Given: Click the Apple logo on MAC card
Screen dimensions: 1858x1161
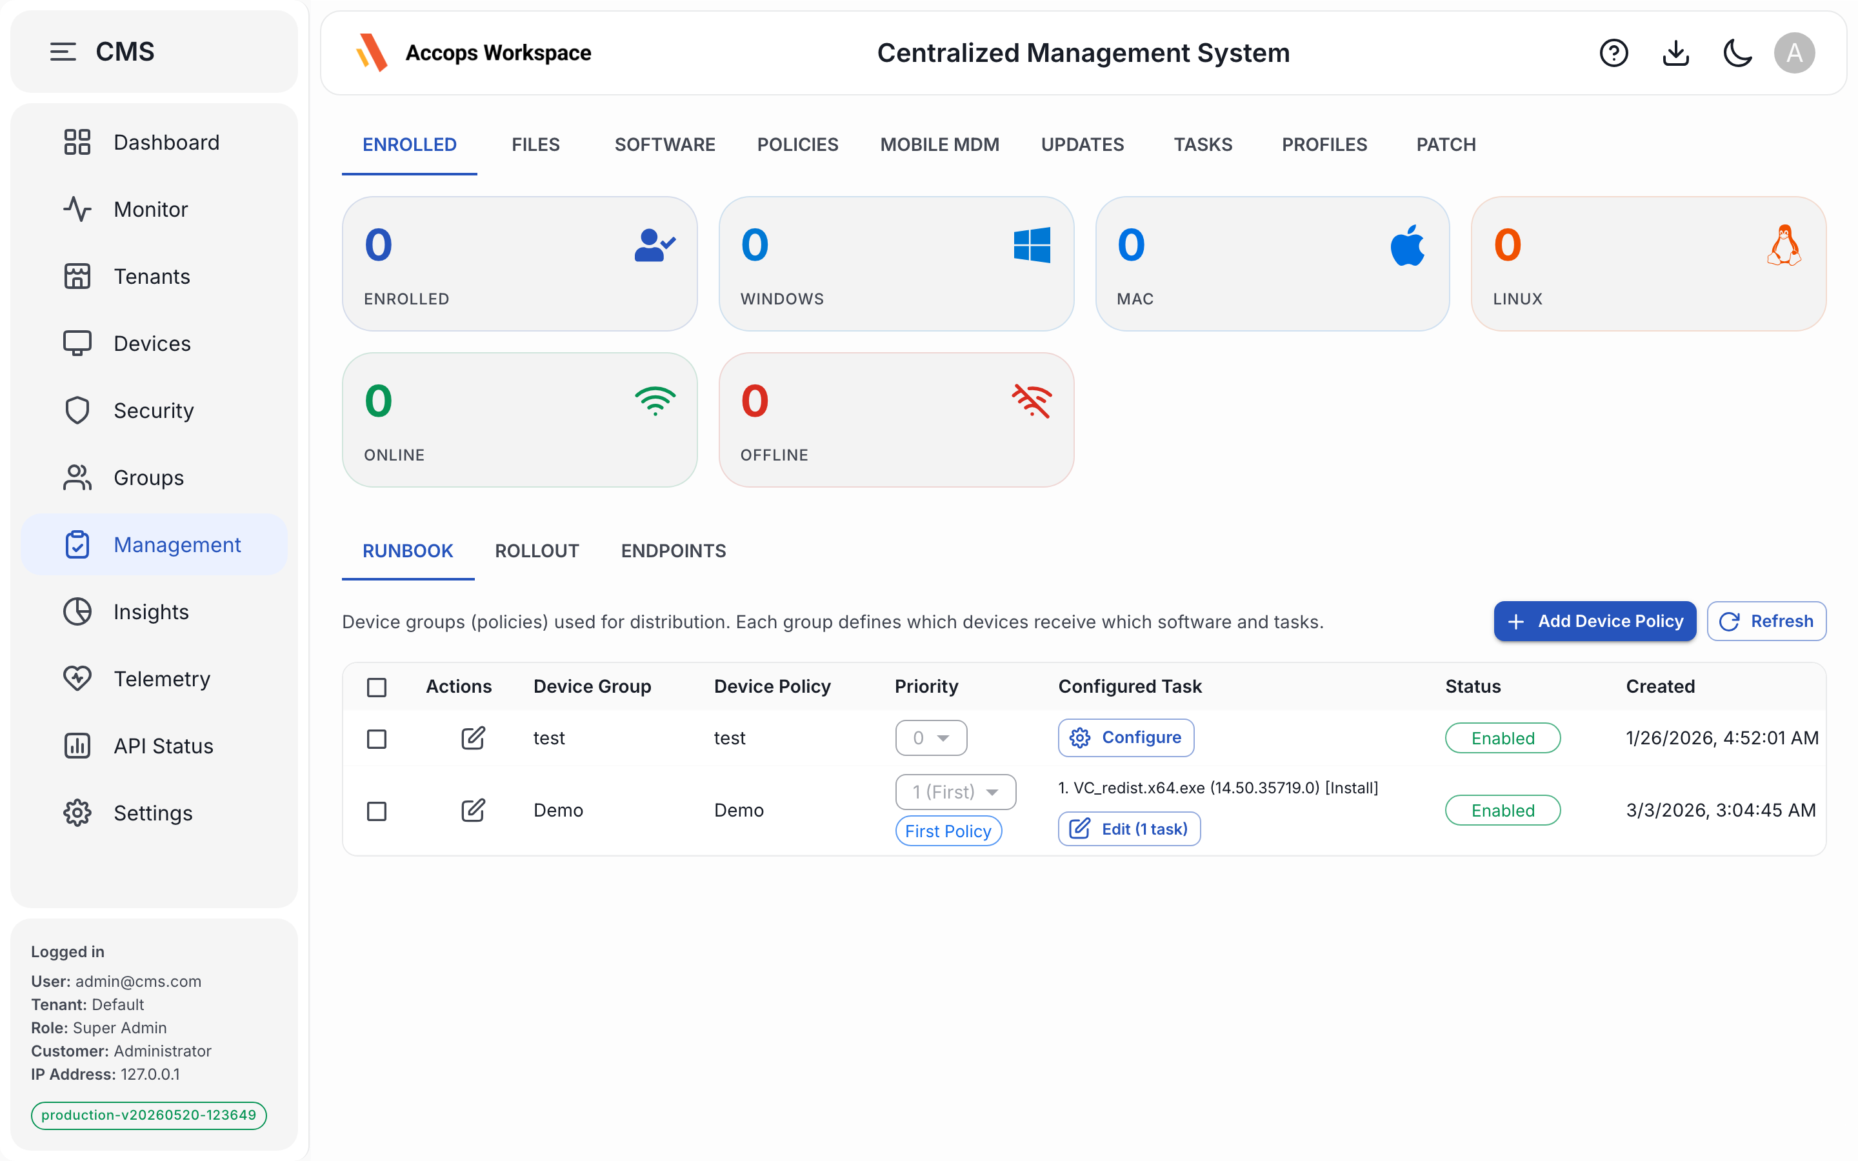Looking at the screenshot, I should tap(1408, 245).
